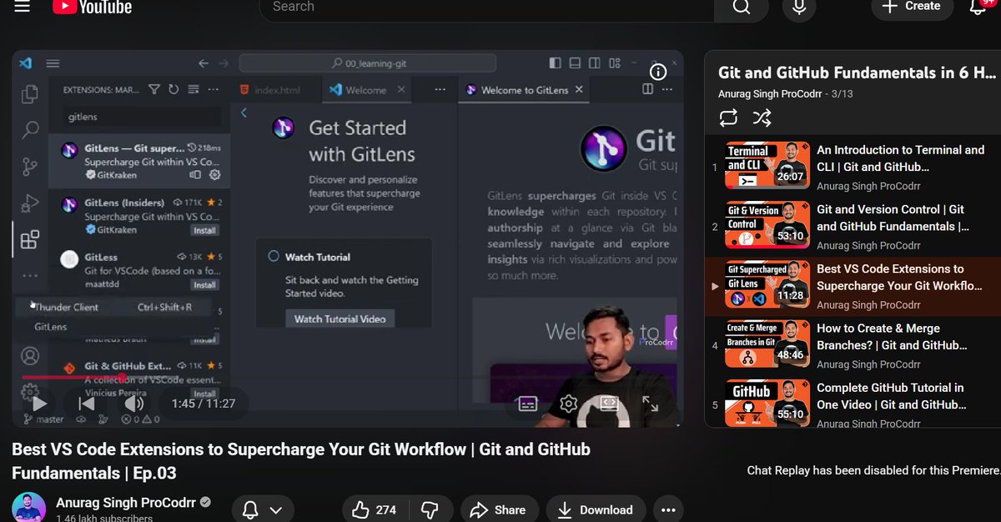1001x522 pixels.
Task: Switch player to theater mode
Action: pyautogui.click(x=609, y=404)
